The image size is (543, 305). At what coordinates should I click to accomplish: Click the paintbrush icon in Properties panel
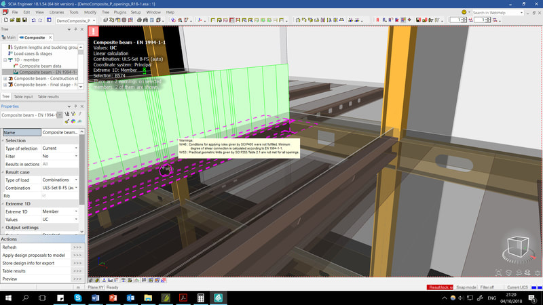click(x=67, y=121)
